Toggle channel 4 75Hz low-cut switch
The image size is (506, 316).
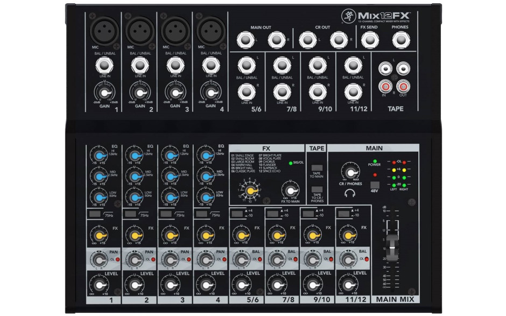point(201,214)
